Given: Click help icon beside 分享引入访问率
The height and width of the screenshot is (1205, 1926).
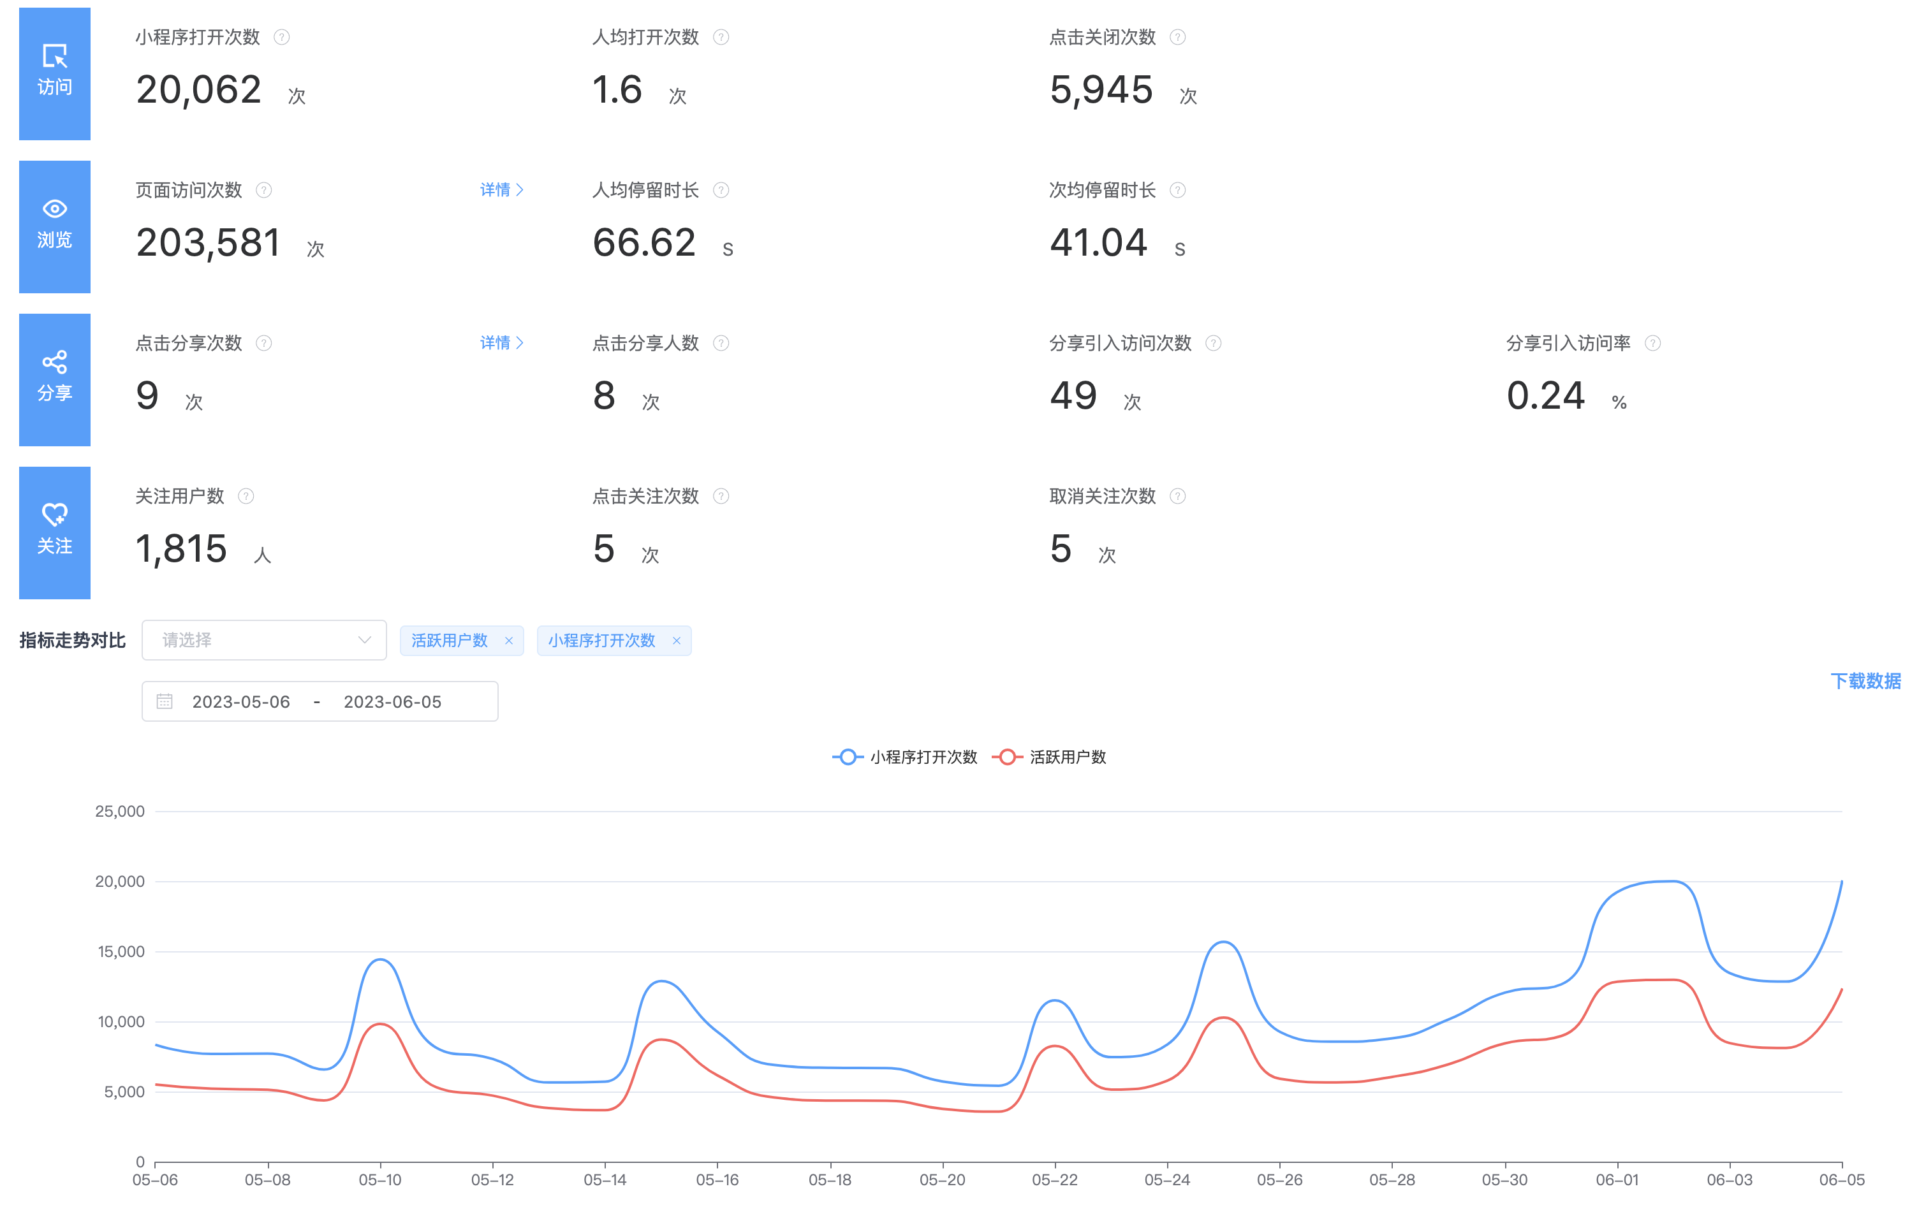Looking at the screenshot, I should point(1652,344).
